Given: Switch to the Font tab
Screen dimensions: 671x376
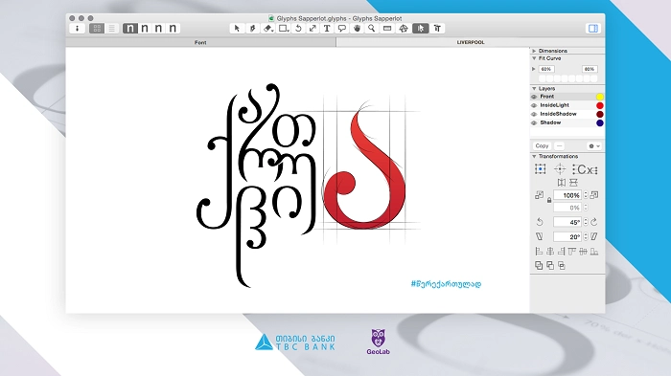Looking at the screenshot, I should click(x=200, y=42).
